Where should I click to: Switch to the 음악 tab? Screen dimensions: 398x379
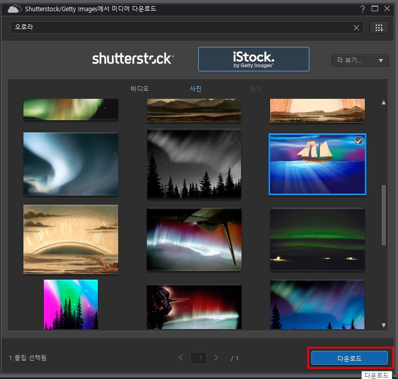tap(256, 89)
